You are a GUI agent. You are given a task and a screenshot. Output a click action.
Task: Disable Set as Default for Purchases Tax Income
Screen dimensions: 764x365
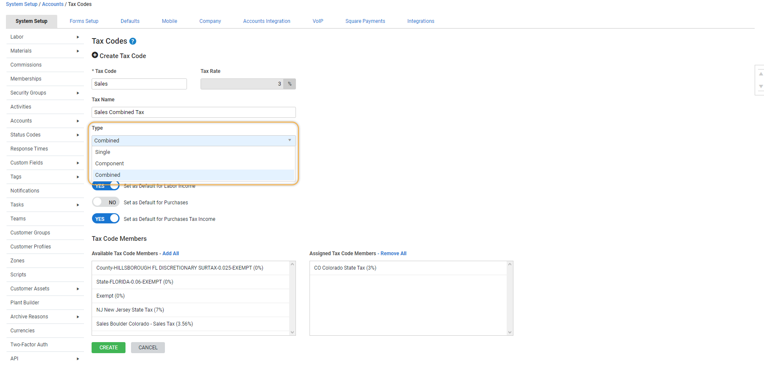[x=106, y=219]
